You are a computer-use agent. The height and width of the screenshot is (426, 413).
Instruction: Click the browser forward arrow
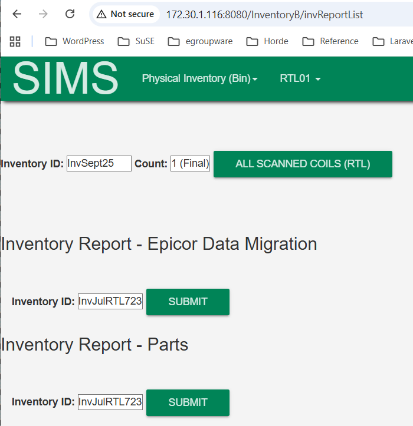(43, 14)
